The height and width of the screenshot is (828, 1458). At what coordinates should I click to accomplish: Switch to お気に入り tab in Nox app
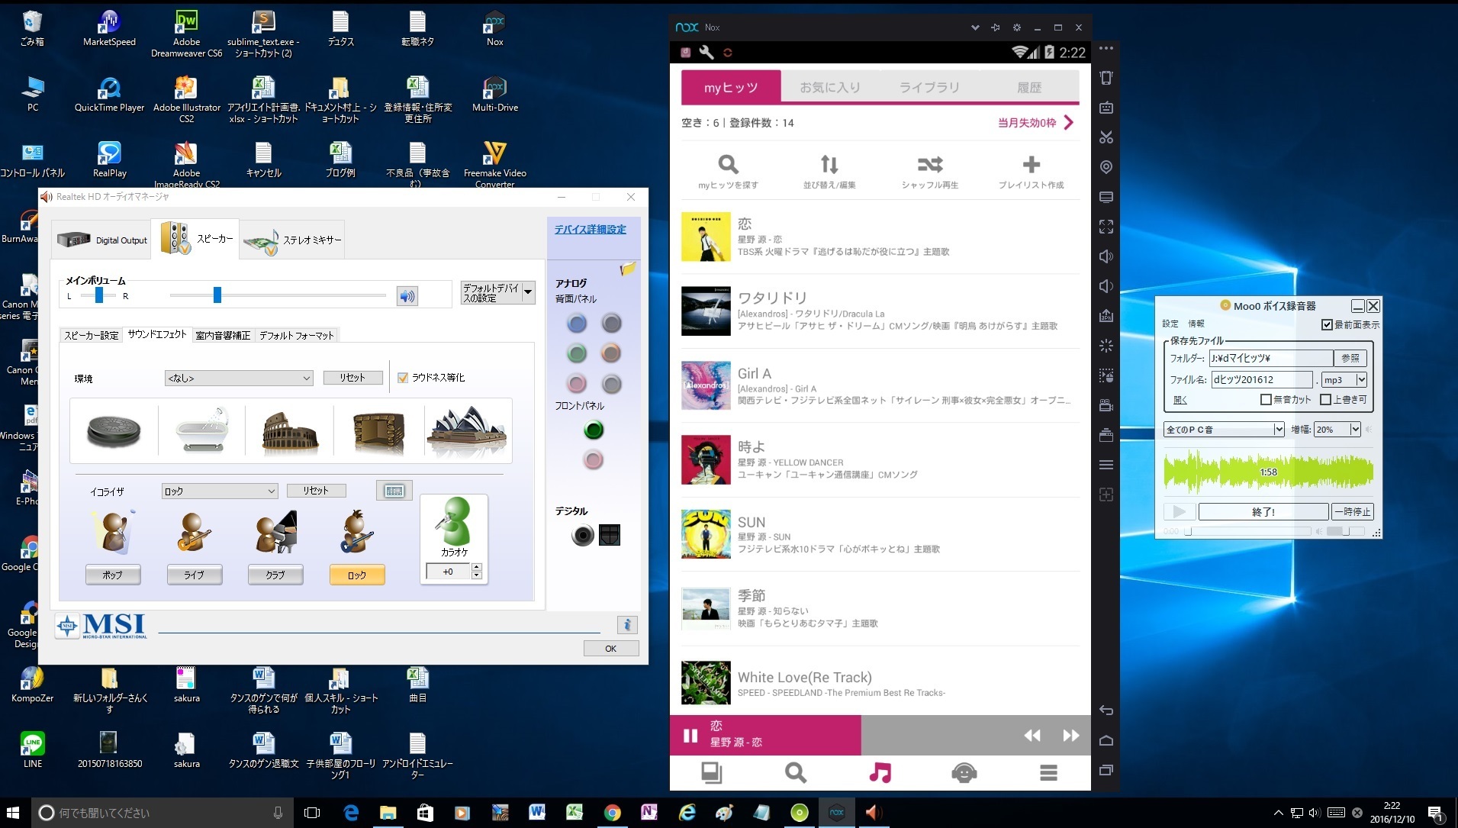[830, 87]
